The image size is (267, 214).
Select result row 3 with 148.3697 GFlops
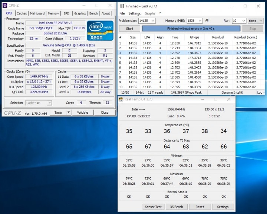[189, 53]
